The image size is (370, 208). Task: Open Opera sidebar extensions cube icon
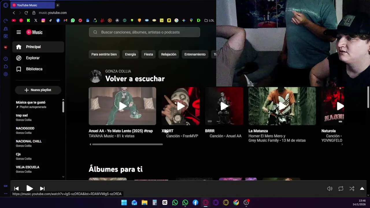[5, 66]
